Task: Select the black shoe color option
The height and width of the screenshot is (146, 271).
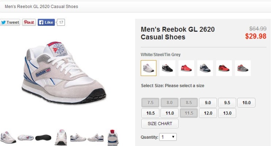Action: coord(167,68)
